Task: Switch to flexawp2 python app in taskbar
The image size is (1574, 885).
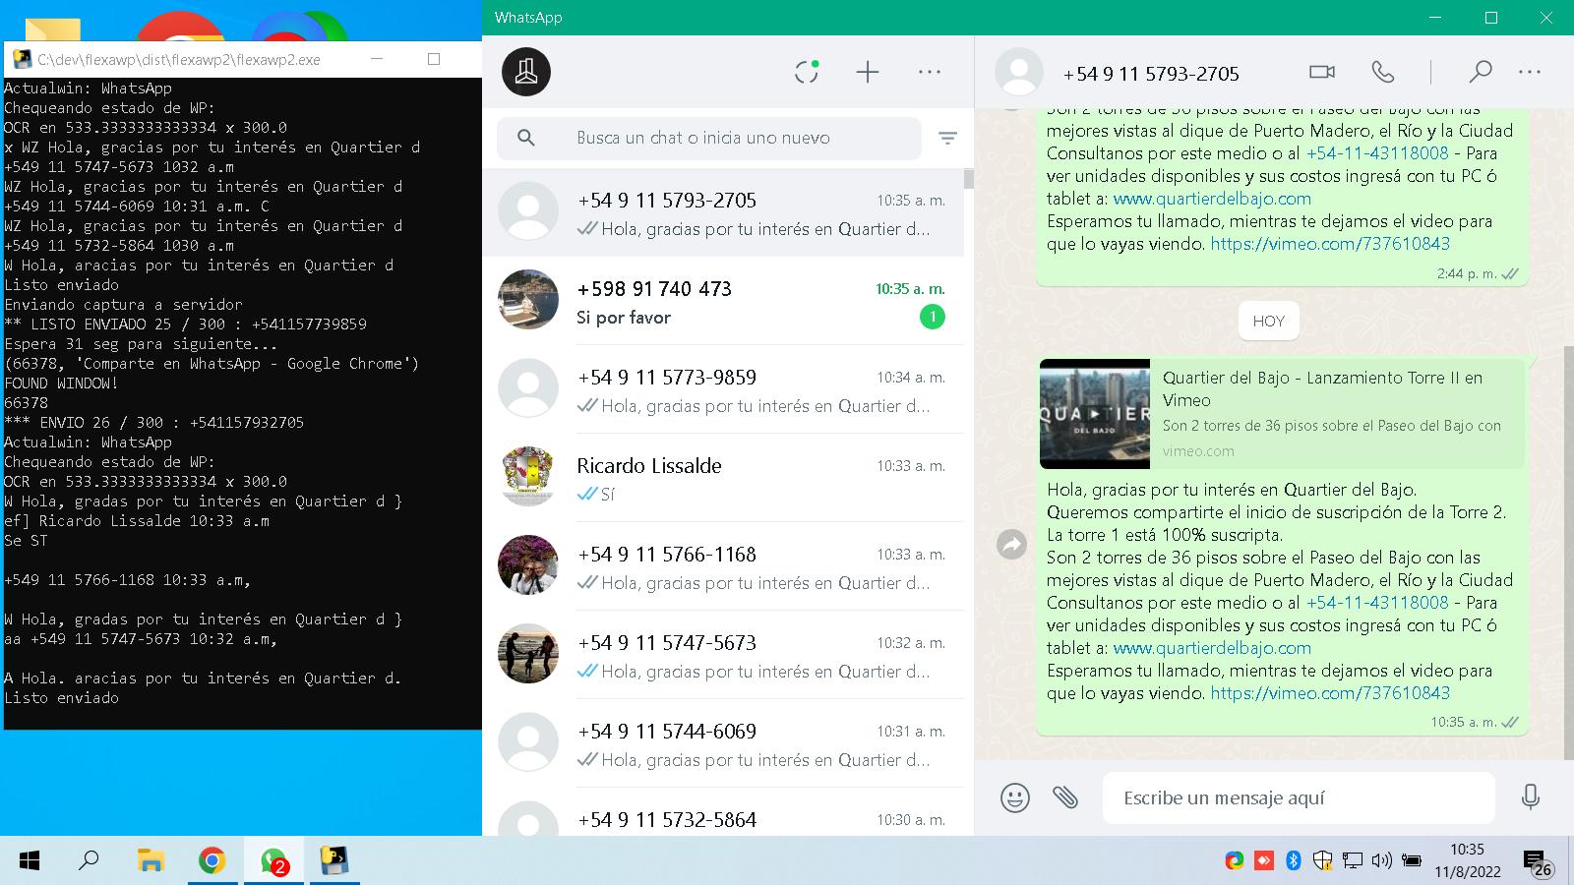Action: (334, 861)
